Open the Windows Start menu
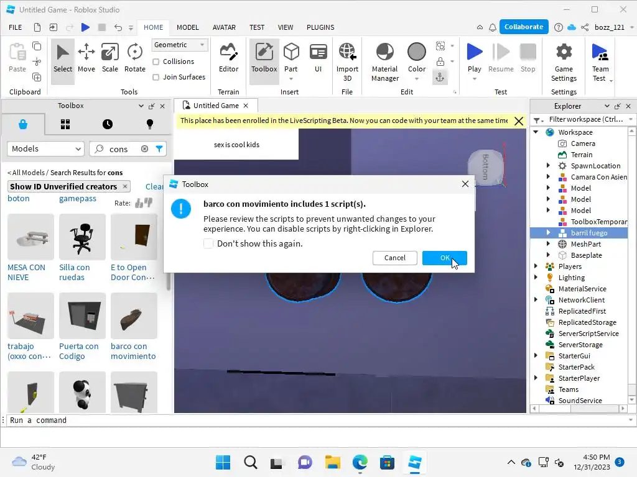This screenshot has width=637, height=477. (223, 462)
